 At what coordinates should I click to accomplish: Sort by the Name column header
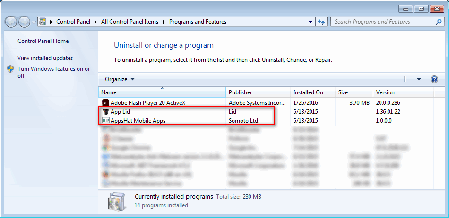[x=162, y=92]
